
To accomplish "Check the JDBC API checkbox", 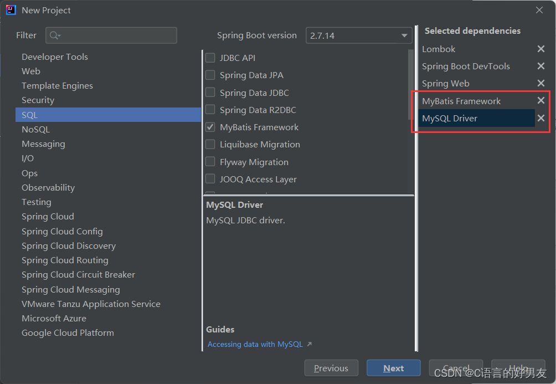I will pos(210,58).
